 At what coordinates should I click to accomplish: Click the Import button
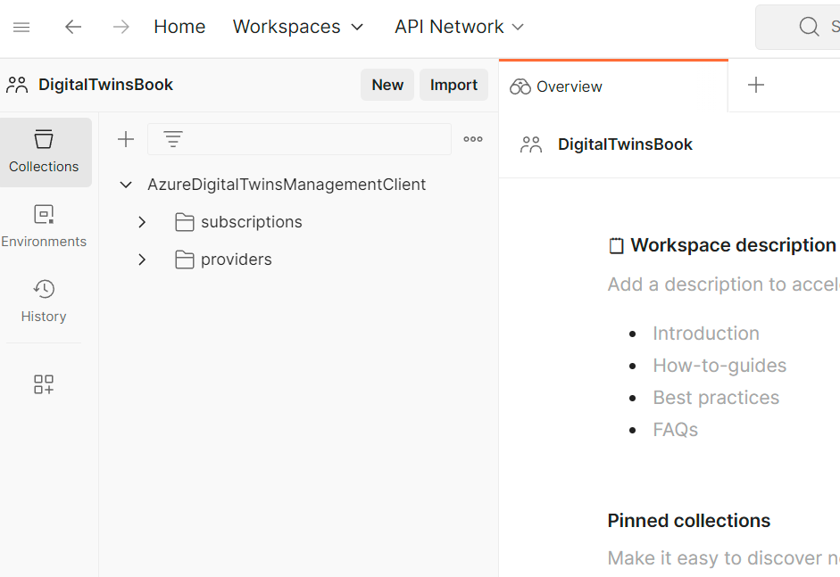click(453, 85)
